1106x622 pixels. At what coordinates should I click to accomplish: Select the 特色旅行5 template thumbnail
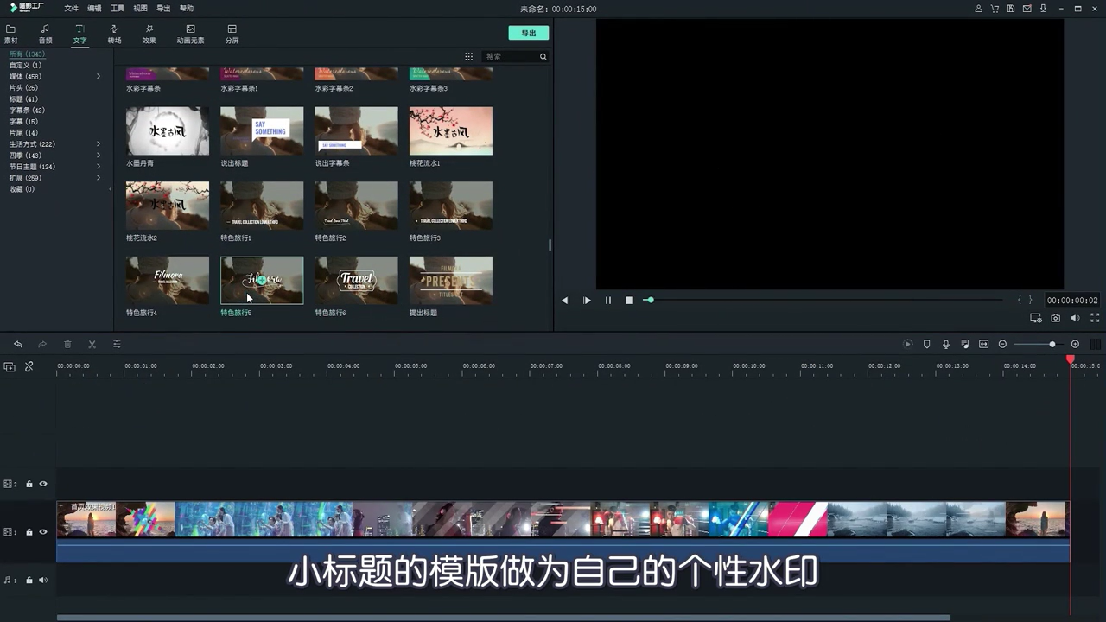coord(262,281)
